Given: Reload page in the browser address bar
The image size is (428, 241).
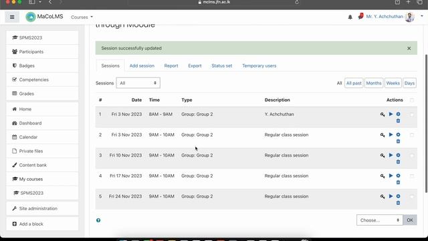Looking at the screenshot, I should coord(297,2).
